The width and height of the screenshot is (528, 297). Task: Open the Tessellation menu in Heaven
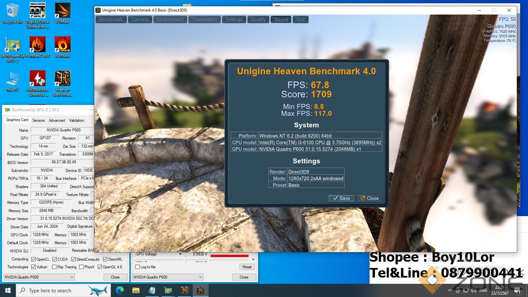[205, 19]
